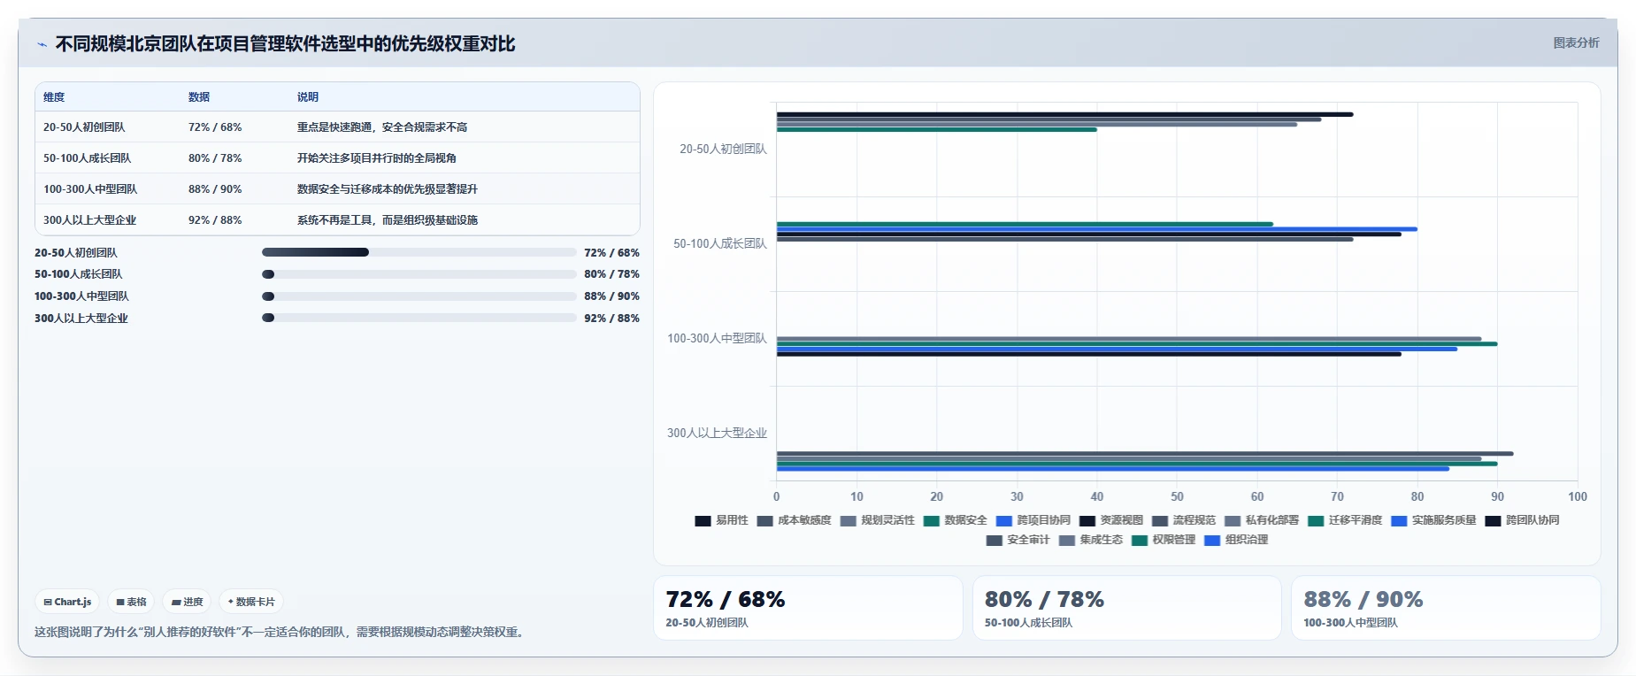Click the 92% / 88% table value
The image size is (1636, 676).
coord(215,220)
